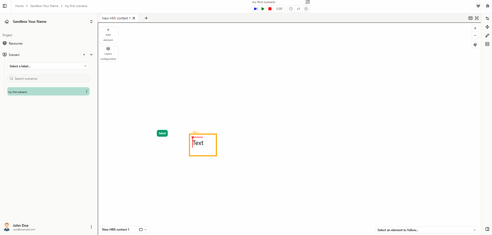The width and height of the screenshot is (492, 235).
Task: Toggle the right side panel icon
Action: pos(487,229)
